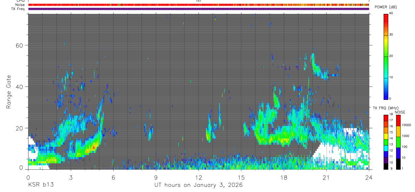Viewport: 415px width, 192px height.
Task: Click the 'Range Gate' y-axis label
Action: (9, 92)
